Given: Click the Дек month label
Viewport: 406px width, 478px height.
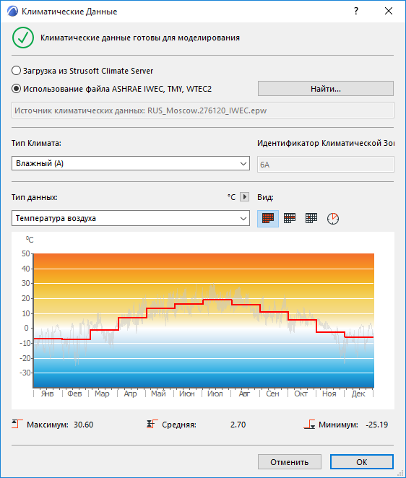Looking at the screenshot, I should (x=358, y=394).
